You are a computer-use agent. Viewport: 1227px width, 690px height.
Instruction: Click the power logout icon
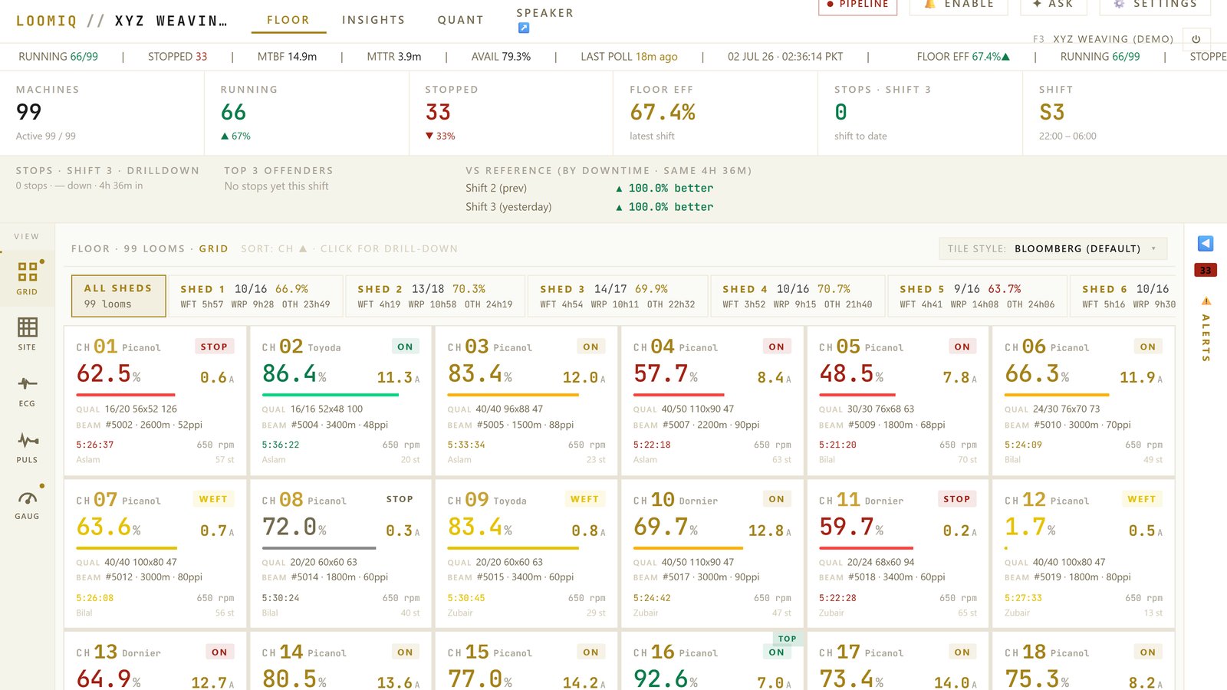1196,39
